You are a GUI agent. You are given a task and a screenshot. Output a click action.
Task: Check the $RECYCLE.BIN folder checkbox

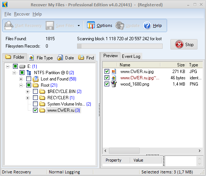[35, 92]
